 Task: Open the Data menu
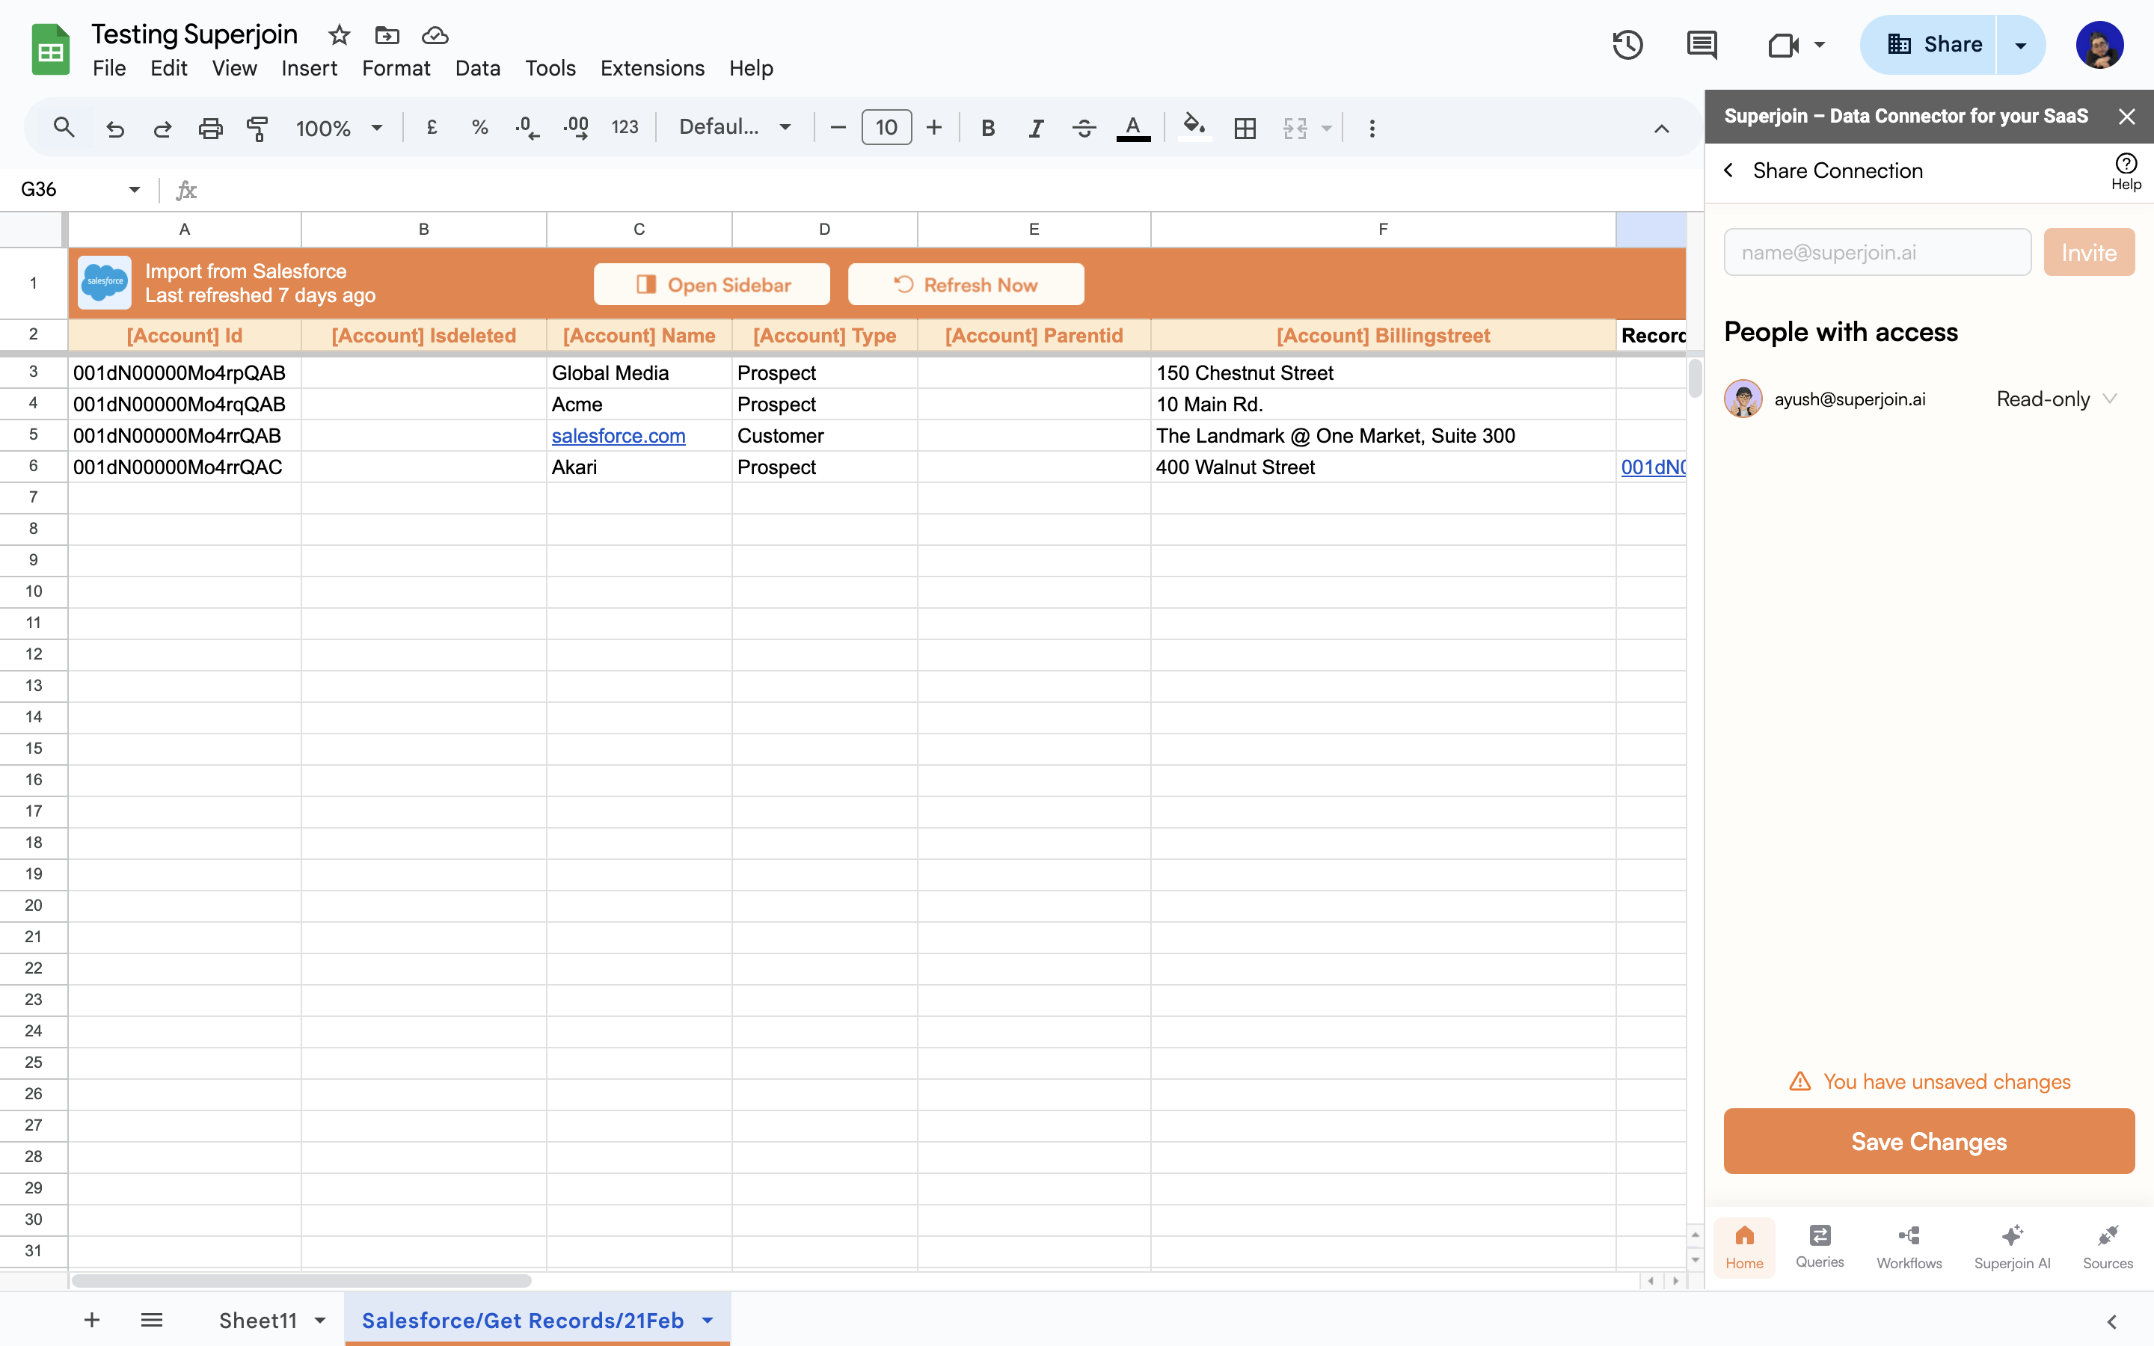click(x=478, y=67)
